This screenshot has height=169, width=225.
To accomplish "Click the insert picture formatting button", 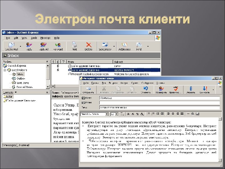I will click(x=197, y=114).
